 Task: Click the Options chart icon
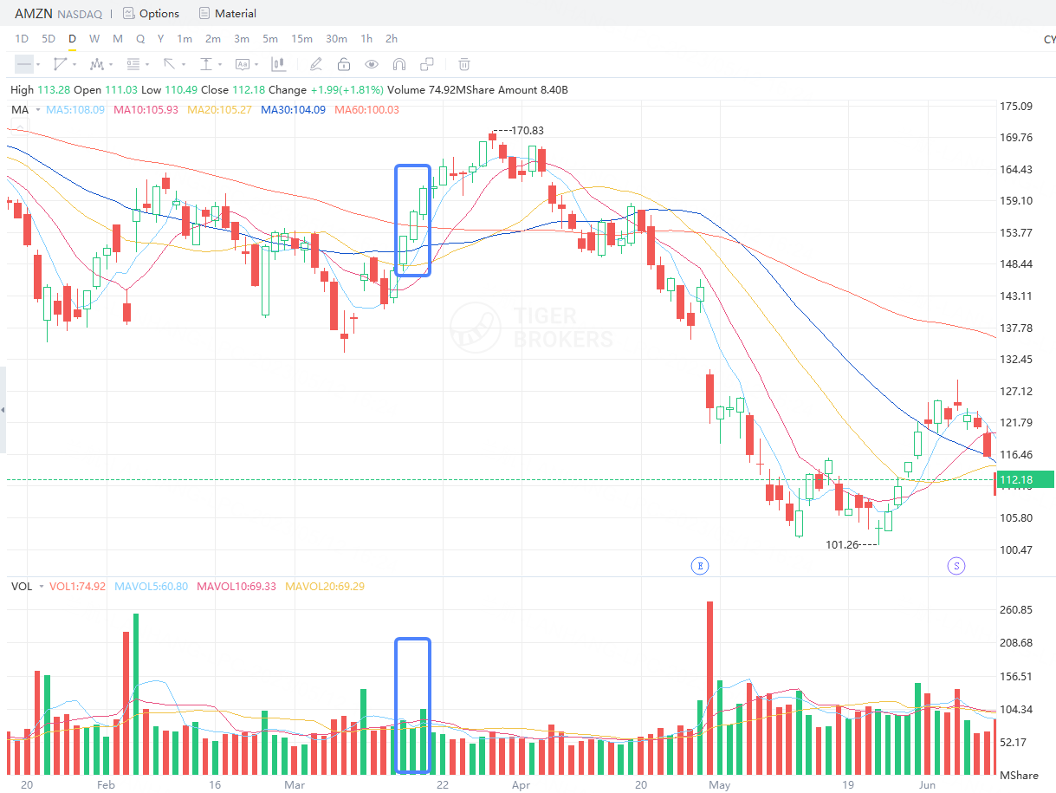129,14
